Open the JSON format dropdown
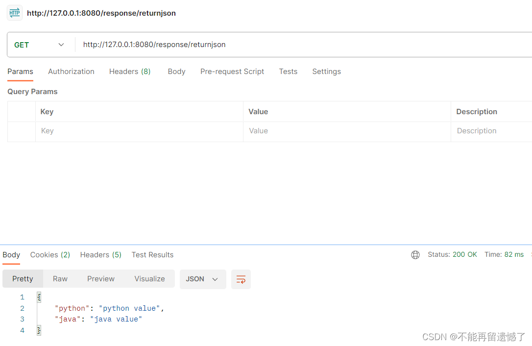The image size is (532, 346). (x=202, y=279)
